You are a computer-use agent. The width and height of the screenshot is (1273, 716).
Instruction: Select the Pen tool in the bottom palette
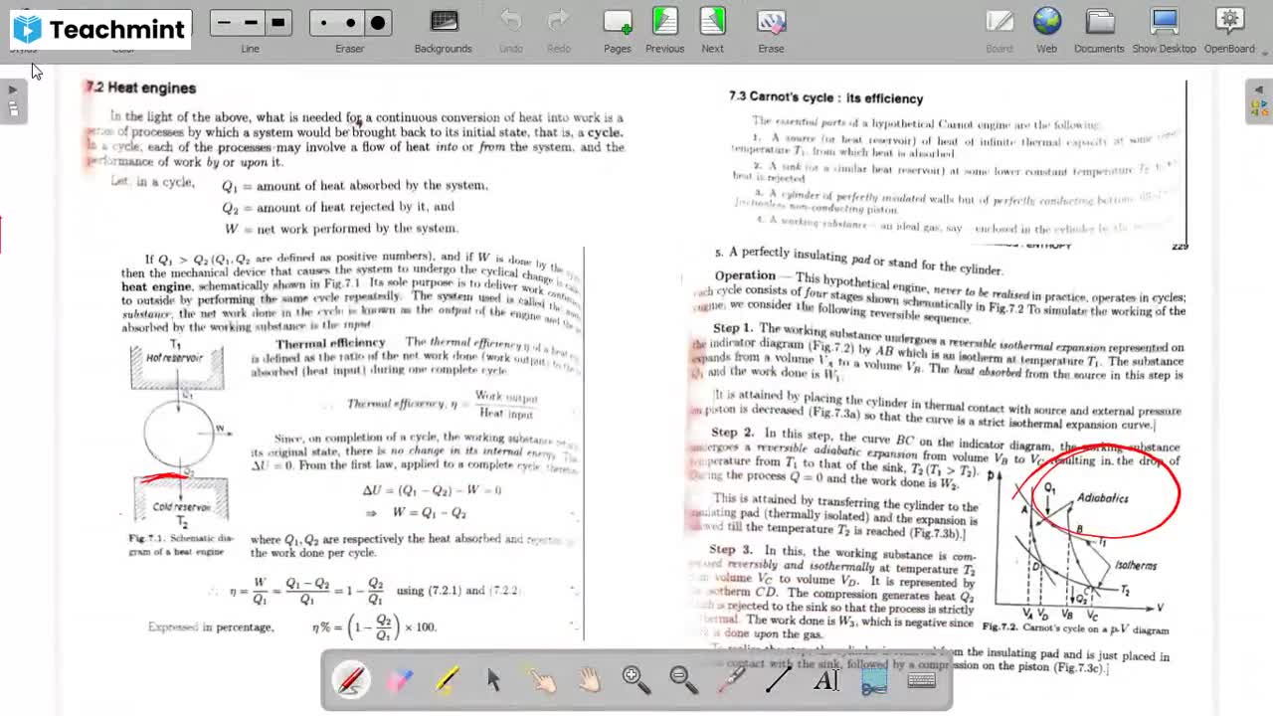point(351,680)
